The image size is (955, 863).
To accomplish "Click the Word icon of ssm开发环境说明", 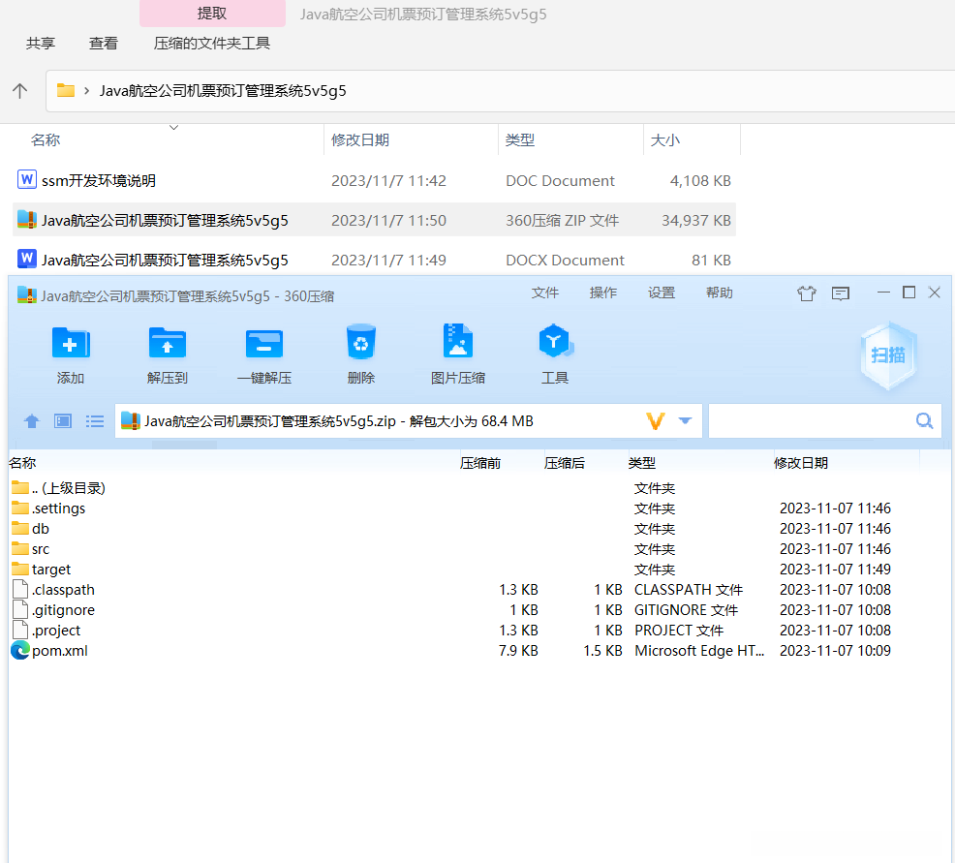I will click(x=27, y=179).
